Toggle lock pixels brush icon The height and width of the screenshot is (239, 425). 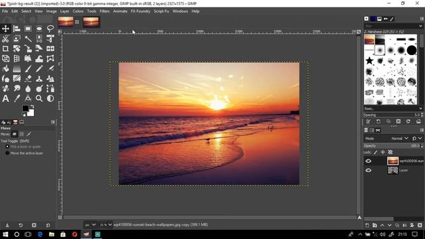point(375,152)
